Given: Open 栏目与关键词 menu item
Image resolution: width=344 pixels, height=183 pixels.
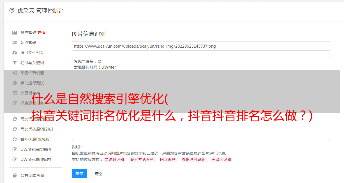Looking at the screenshot, I should [32, 63].
